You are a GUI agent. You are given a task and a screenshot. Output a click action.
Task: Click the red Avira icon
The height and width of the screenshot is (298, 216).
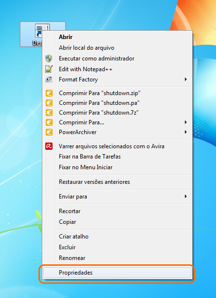click(49, 146)
